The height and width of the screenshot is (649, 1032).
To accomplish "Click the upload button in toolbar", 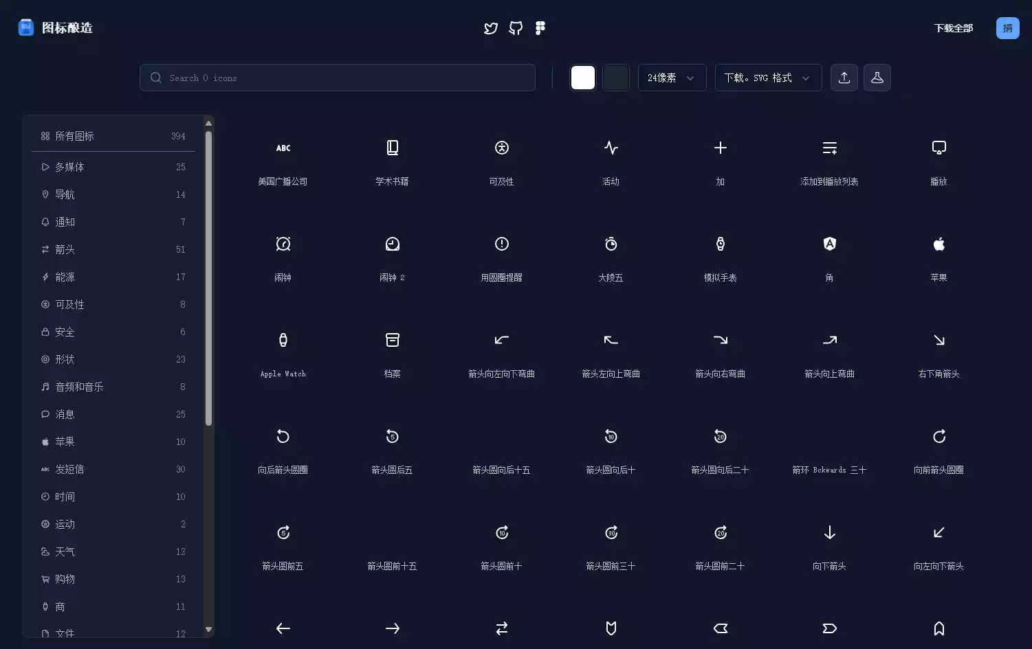I will pyautogui.click(x=844, y=78).
